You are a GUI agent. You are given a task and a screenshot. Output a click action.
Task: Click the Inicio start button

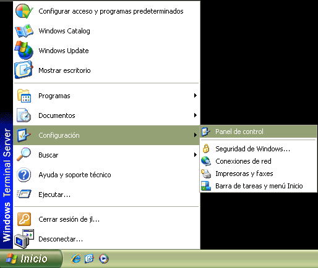[30, 259]
